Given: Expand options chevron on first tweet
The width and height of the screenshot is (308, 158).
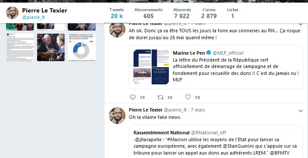Looking at the screenshot, I should pyautogui.click(x=301, y=25).
